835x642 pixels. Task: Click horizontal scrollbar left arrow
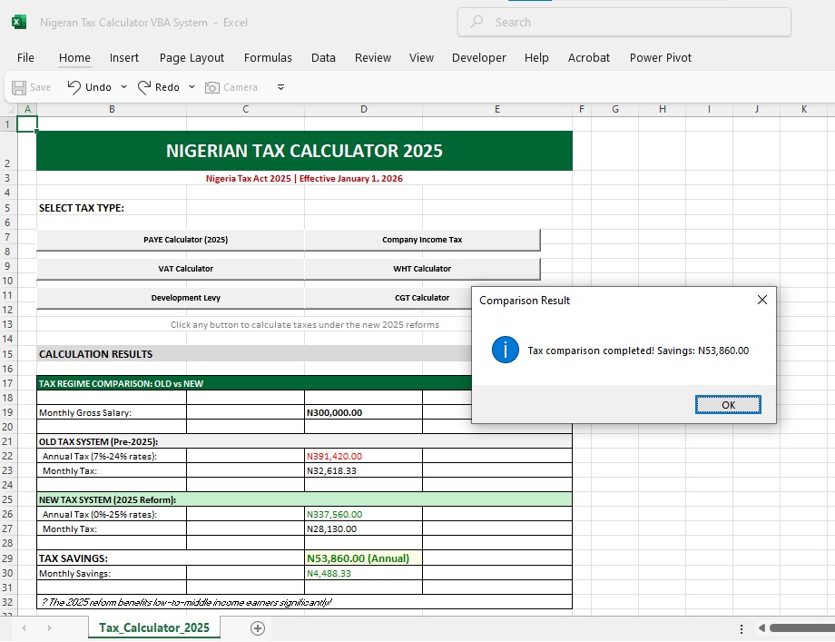(x=762, y=628)
